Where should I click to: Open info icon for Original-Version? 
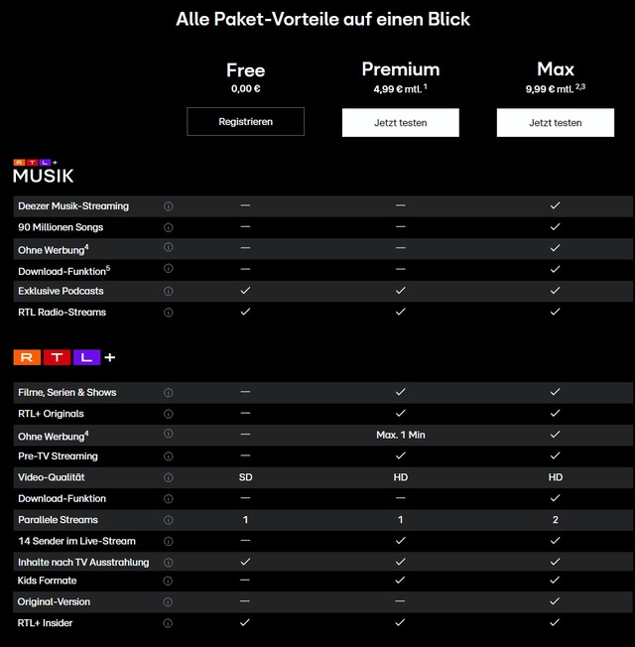tap(168, 602)
